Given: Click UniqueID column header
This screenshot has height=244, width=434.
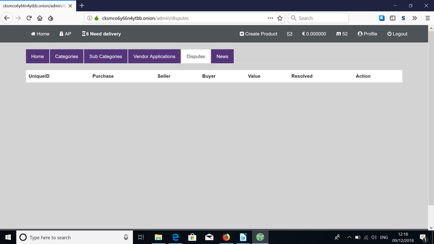Looking at the screenshot, I should [39, 76].
